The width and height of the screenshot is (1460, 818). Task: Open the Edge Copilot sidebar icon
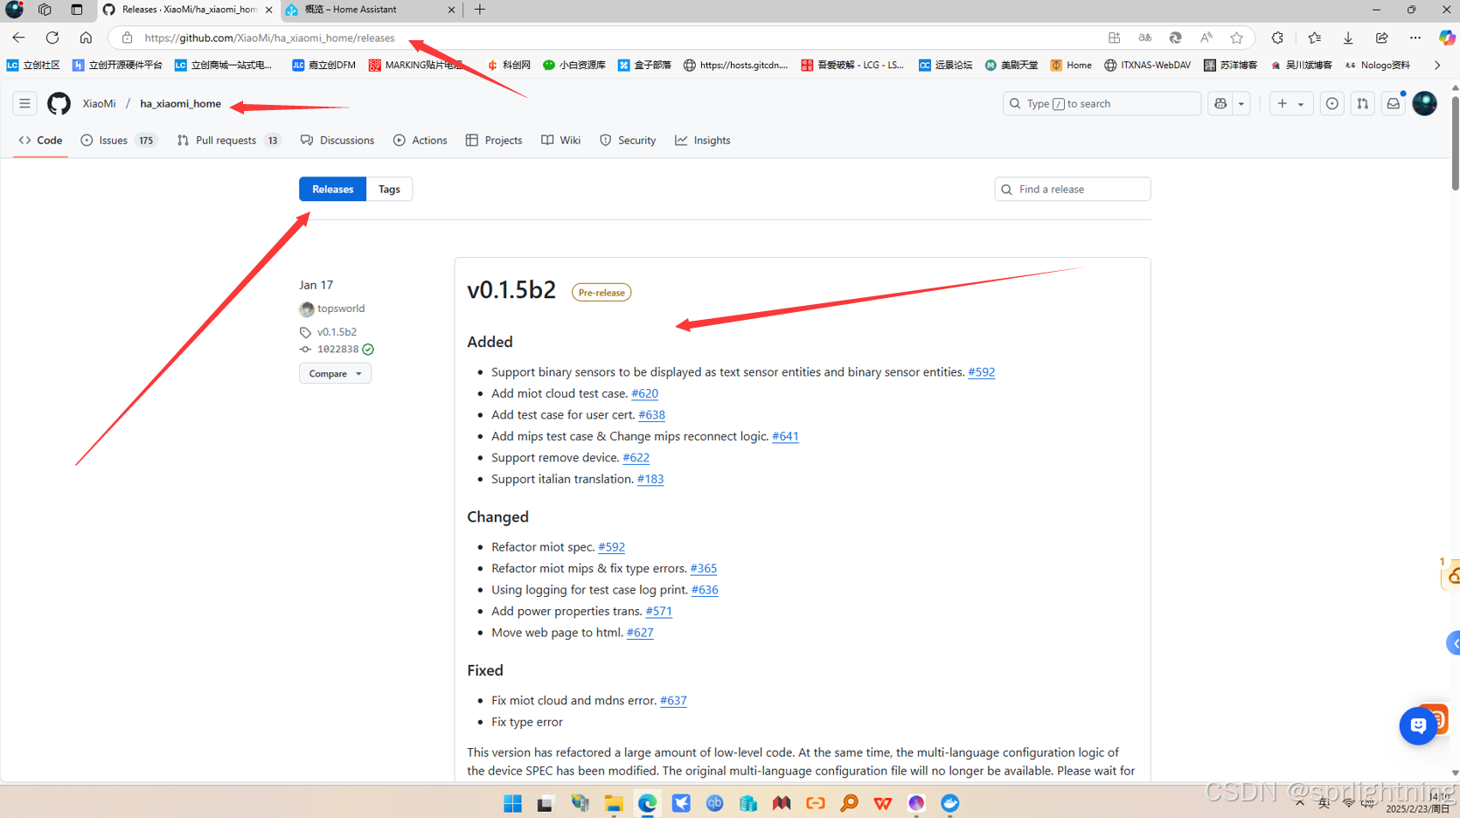pyautogui.click(x=1447, y=38)
